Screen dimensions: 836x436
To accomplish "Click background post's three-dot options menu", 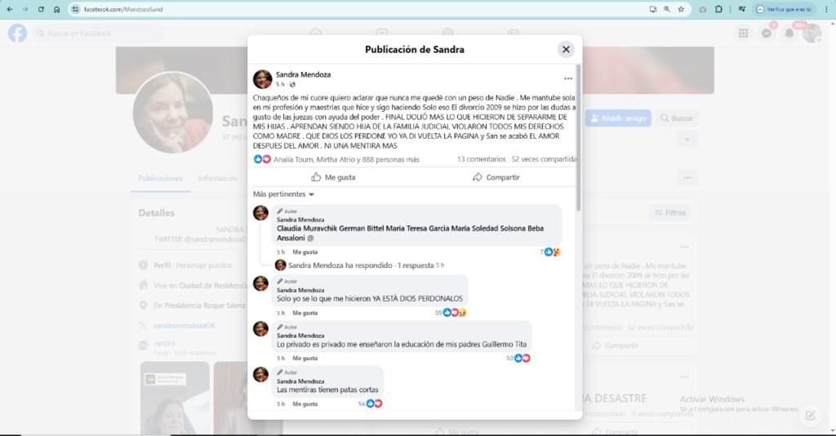I will pyautogui.click(x=685, y=247).
